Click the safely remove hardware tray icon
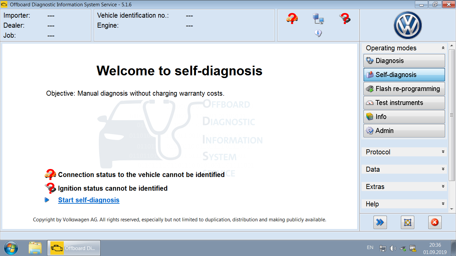456x256 pixels. tap(403, 248)
